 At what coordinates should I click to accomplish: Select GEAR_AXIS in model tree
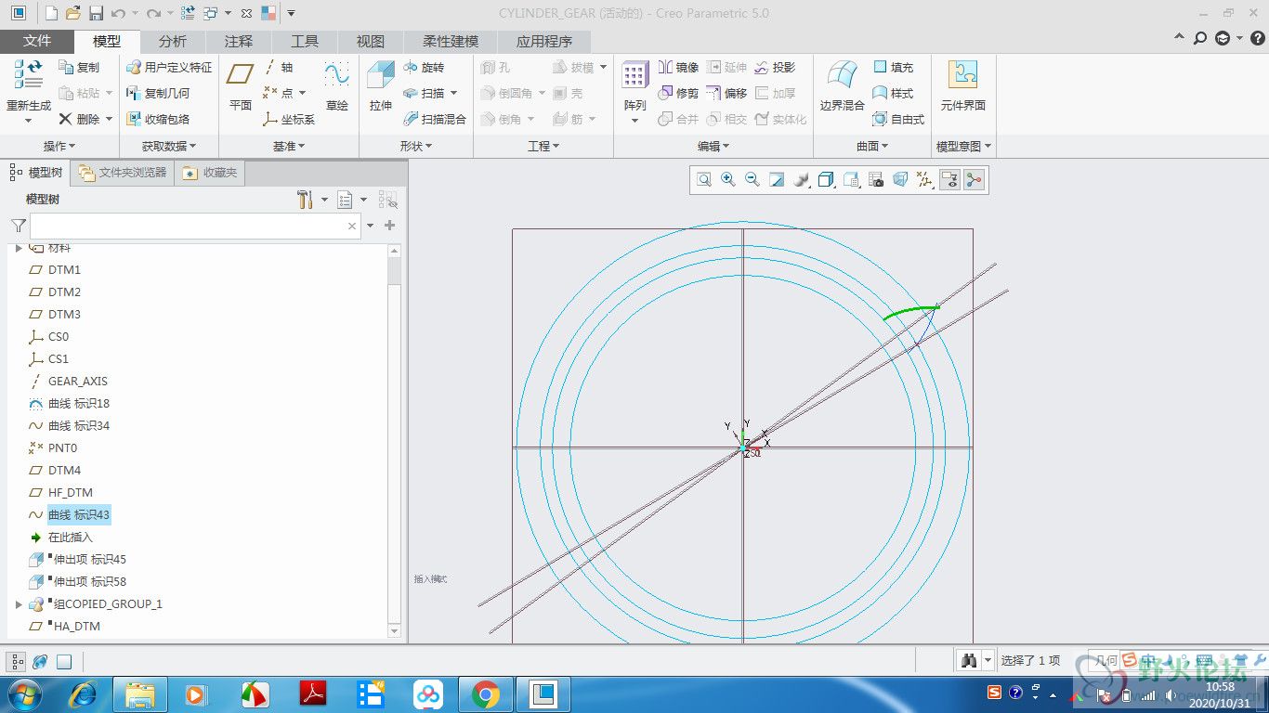point(78,381)
